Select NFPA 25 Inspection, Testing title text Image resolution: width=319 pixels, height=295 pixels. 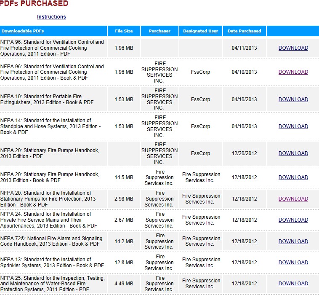click(x=53, y=284)
